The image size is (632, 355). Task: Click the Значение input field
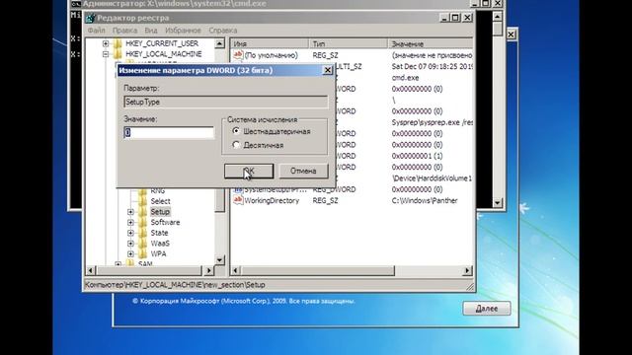click(x=169, y=132)
